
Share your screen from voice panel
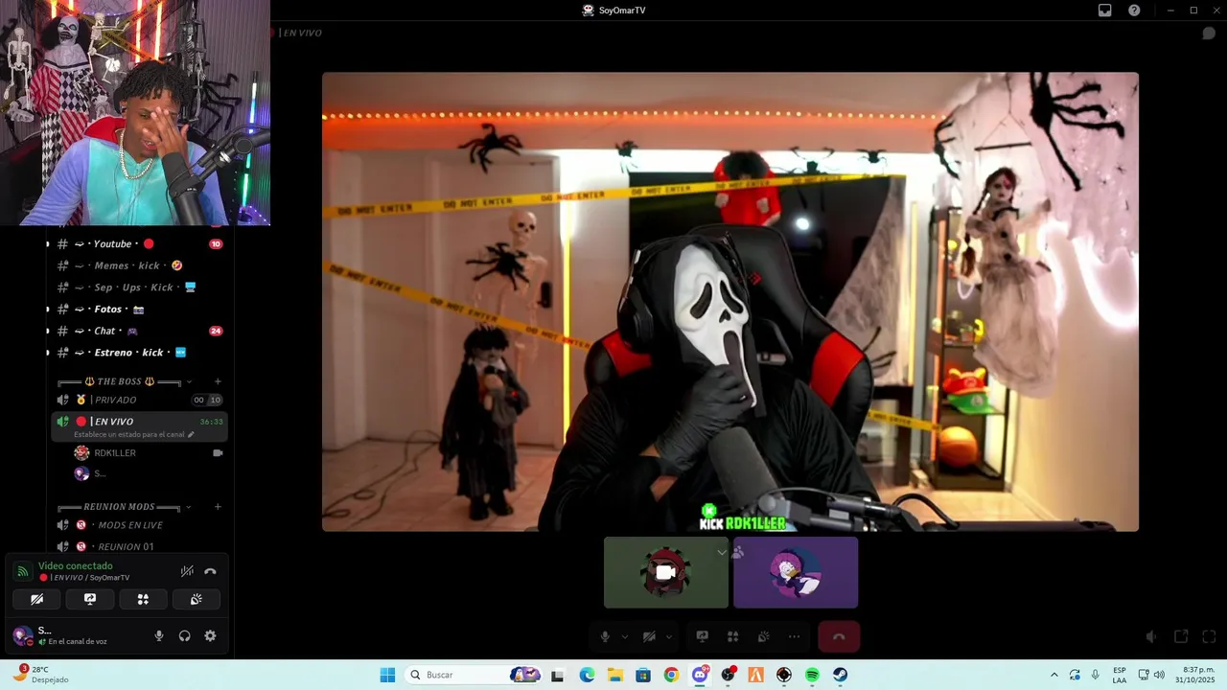pyautogui.click(x=90, y=600)
